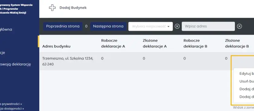The image size is (254, 111).
Task: Click the Złożone deklaracje B column header
Action: pyautogui.click(x=237, y=43)
